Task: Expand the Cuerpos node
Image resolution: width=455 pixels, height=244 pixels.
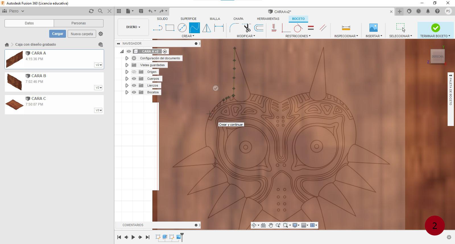Action: [x=127, y=79]
